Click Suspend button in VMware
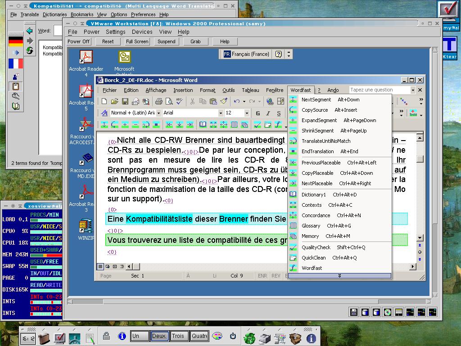Image resolution: width=461 pixels, height=346 pixels. coord(167,41)
